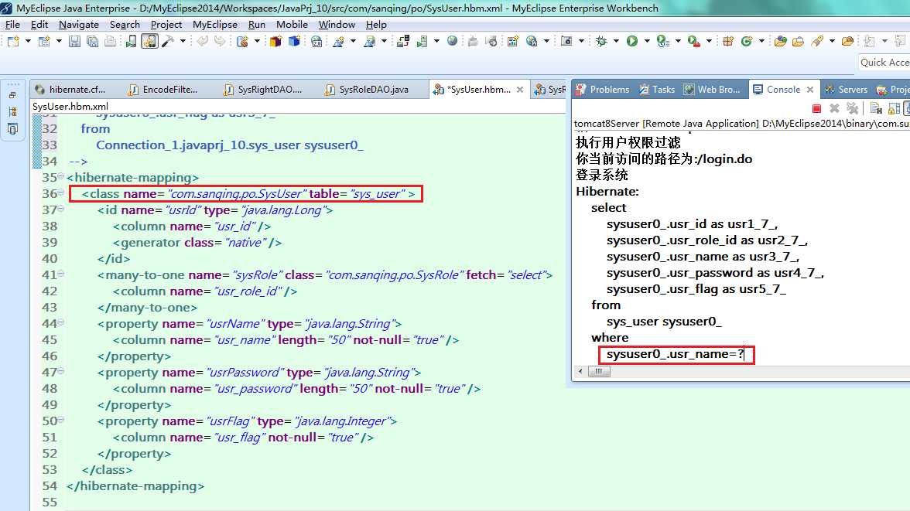Screen dimensions: 910x511
Task: Click Remove All Terminated Launches icon
Action: coord(852,108)
